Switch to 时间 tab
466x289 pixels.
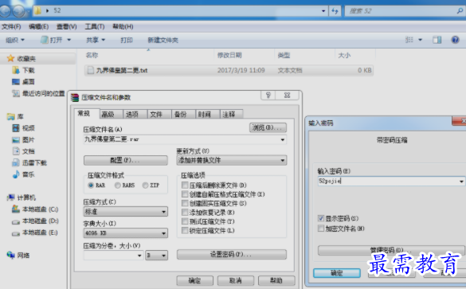coord(208,115)
